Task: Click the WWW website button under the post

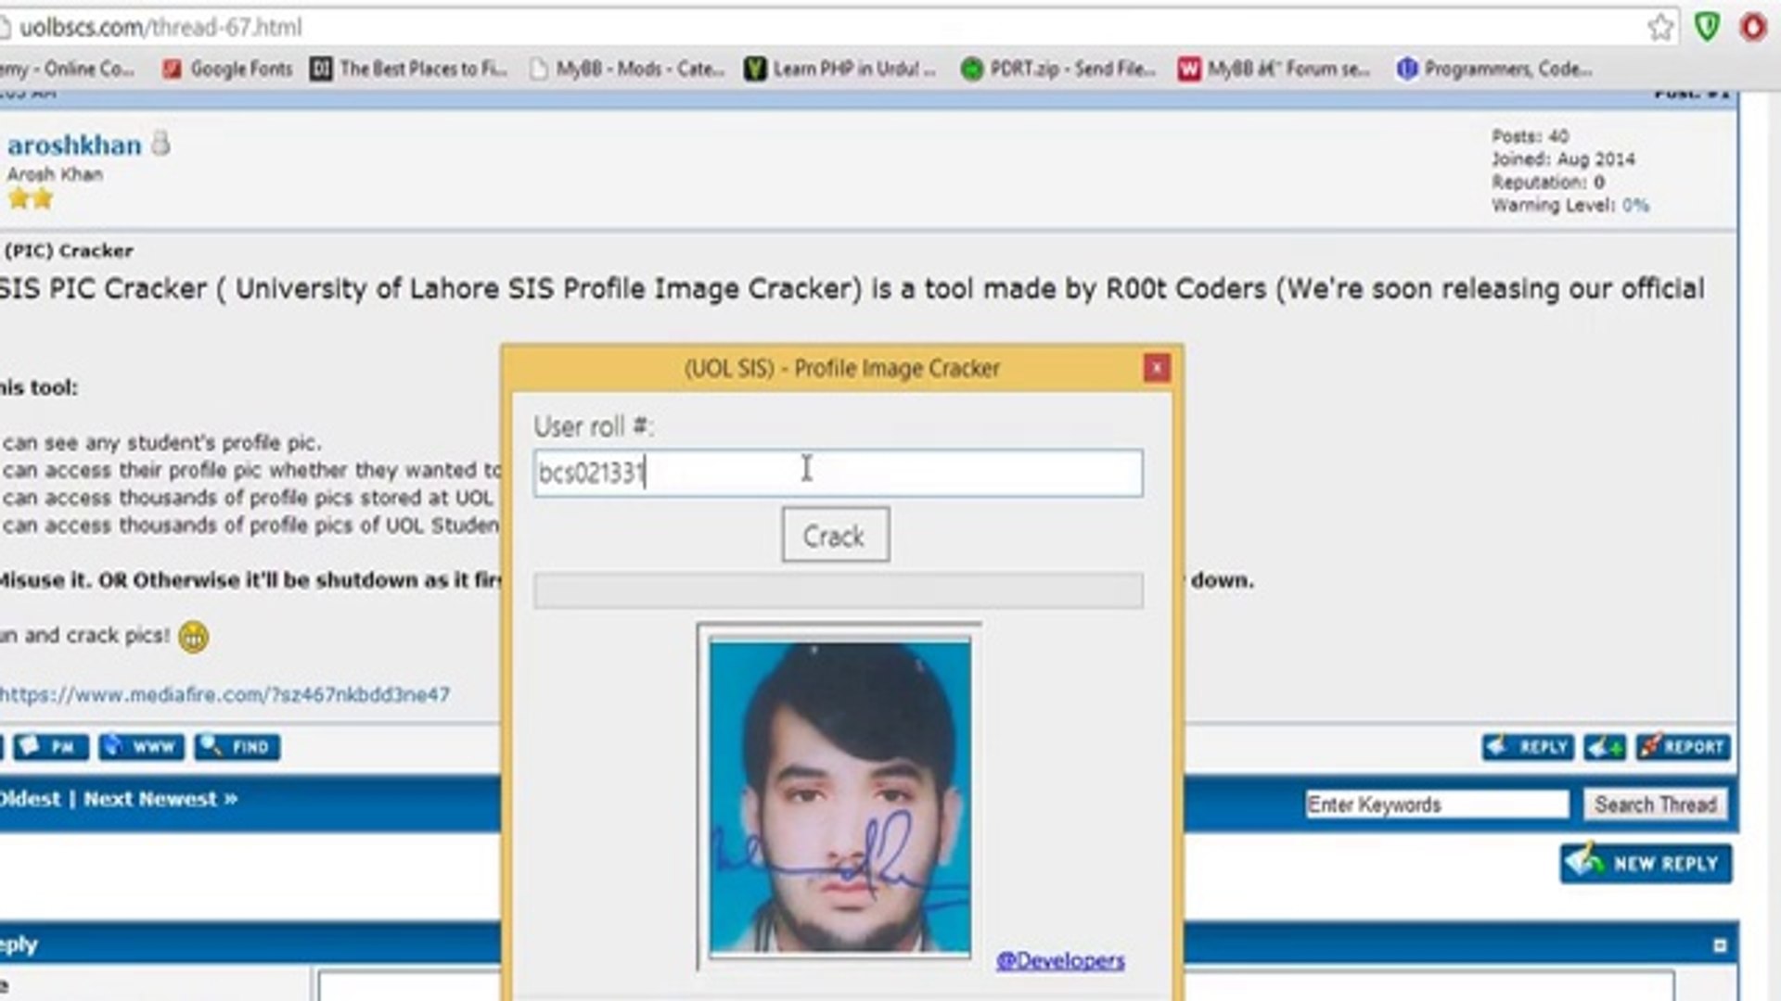Action: 141,747
